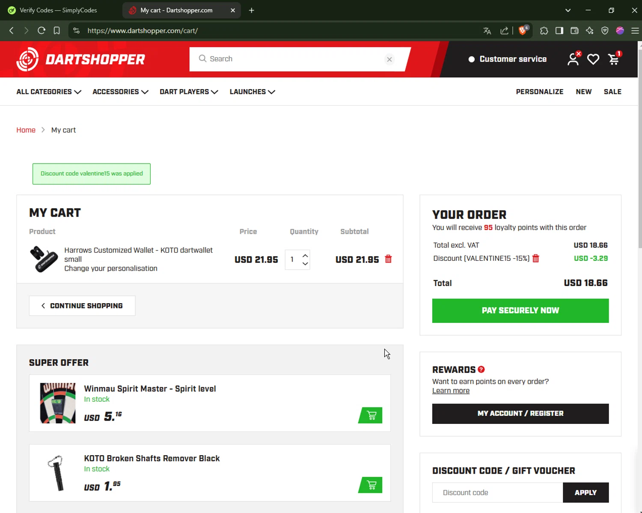The image size is (642, 513).
Task: Open the New menu item
Action: (583, 92)
